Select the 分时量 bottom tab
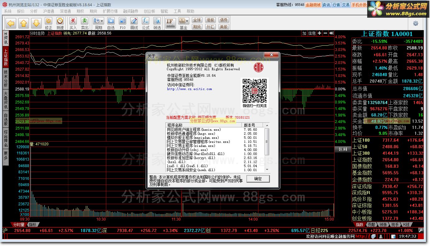The width and height of the screenshot is (430, 246). pyautogui.click(x=19, y=225)
